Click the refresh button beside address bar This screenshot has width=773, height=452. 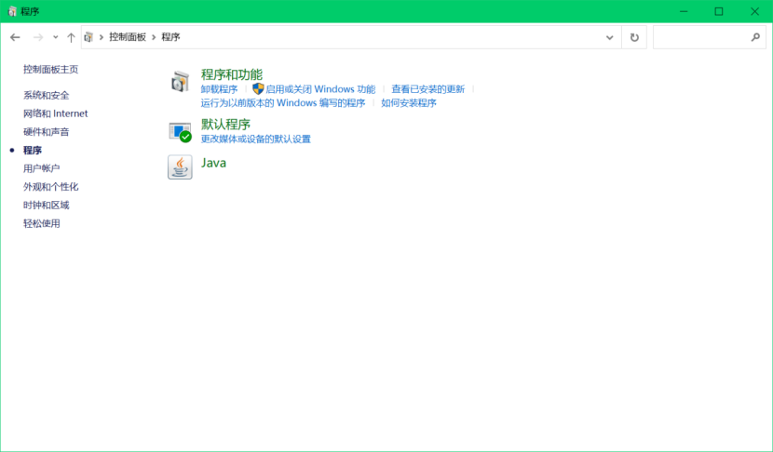(634, 37)
